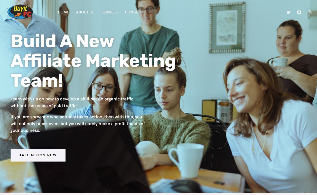
Task: Click the man in the green t-shirt
Action: (x=149, y=53)
